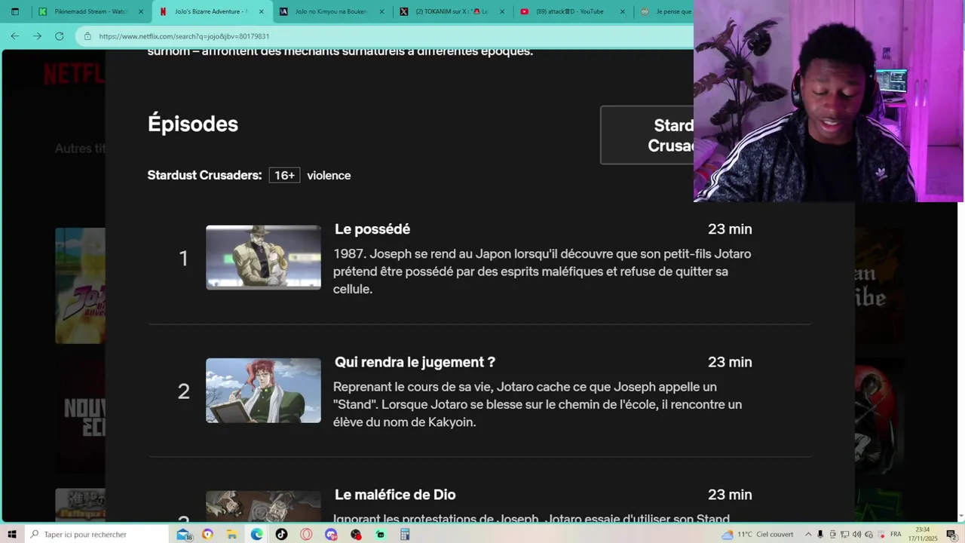Reload the Netflix page
The image size is (965, 543).
click(x=60, y=36)
